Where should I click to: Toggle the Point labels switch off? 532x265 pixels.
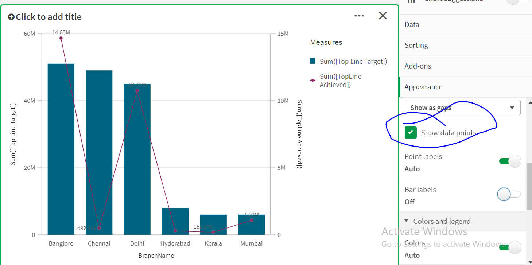510,161
